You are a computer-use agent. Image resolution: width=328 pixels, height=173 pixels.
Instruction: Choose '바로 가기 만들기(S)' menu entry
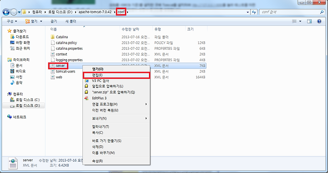(117, 141)
